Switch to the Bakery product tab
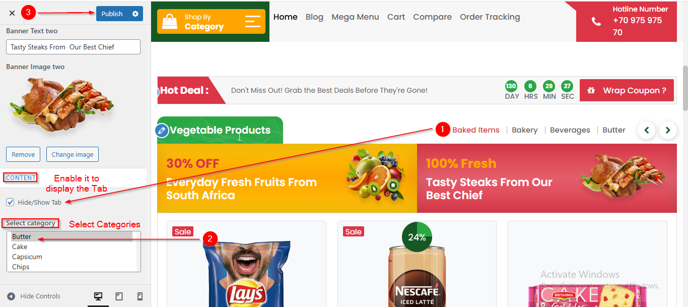Screen dimensions: 688x307 pos(525,130)
